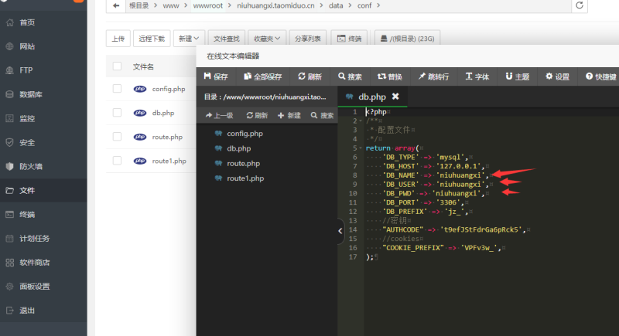Image resolution: width=619 pixels, height=336 pixels.
Task: Click 设置 settings in editor toolbar
Action: [557, 76]
